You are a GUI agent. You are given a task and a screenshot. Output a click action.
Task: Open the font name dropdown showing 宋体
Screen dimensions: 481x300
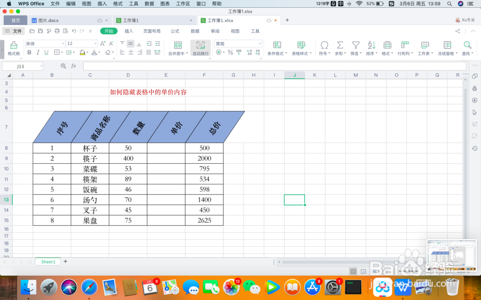[44, 43]
